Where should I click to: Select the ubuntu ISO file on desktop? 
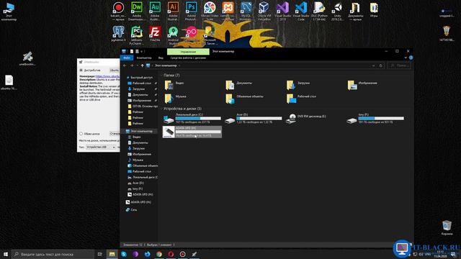9,83
